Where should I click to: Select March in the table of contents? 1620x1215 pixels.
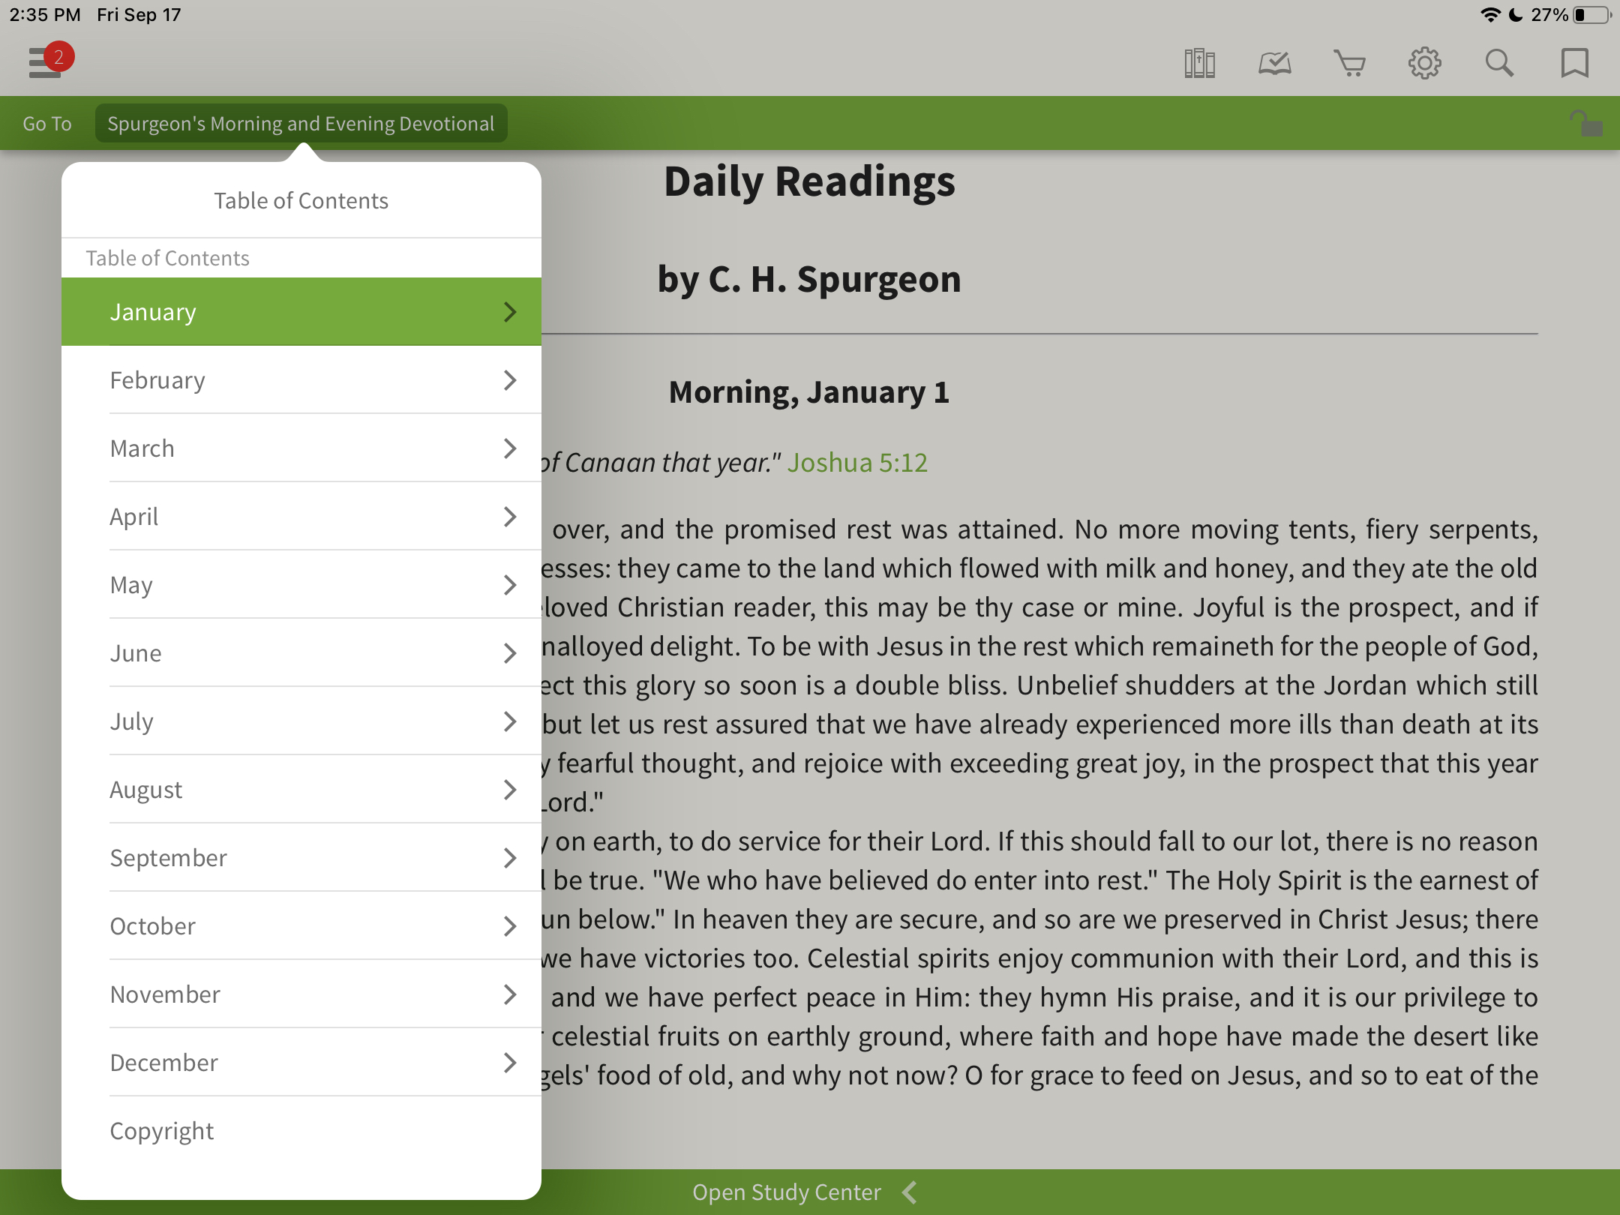pyautogui.click(x=301, y=448)
